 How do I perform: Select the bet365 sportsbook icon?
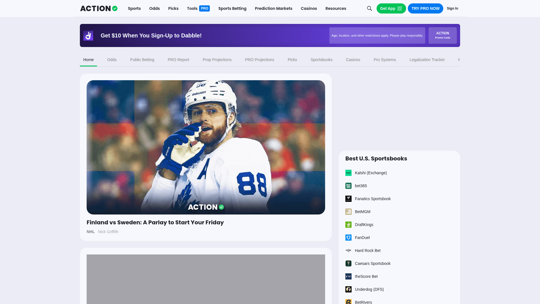coord(348,186)
